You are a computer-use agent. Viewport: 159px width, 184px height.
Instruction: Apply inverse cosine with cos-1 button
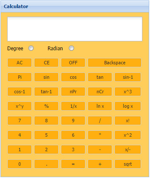coord(20,92)
